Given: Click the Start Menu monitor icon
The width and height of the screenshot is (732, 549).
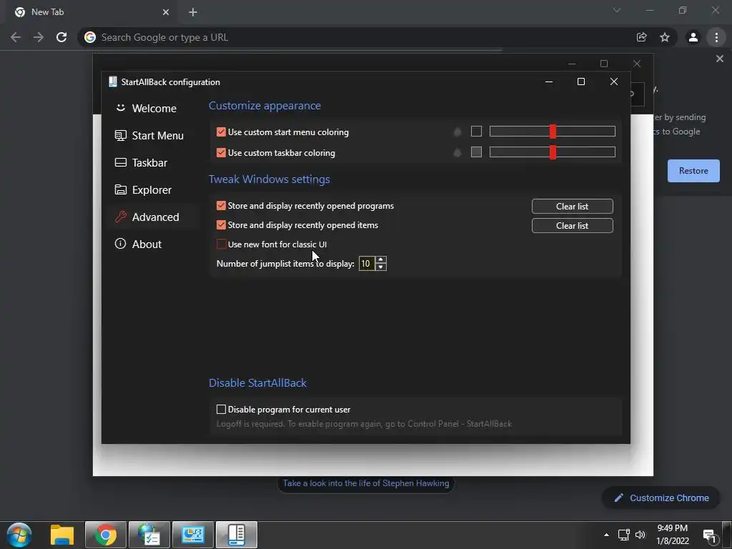Looking at the screenshot, I should tap(120, 135).
